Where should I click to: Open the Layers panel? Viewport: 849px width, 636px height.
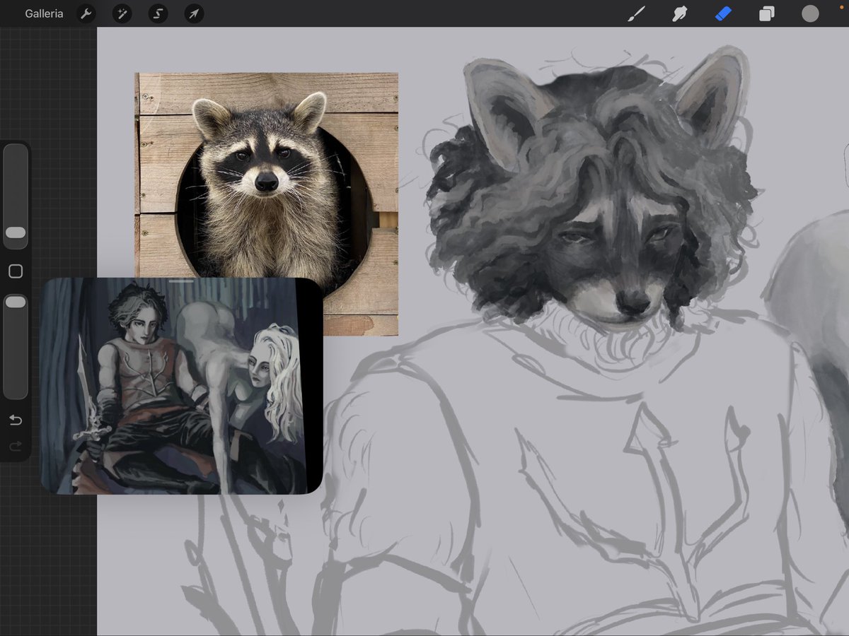(767, 13)
